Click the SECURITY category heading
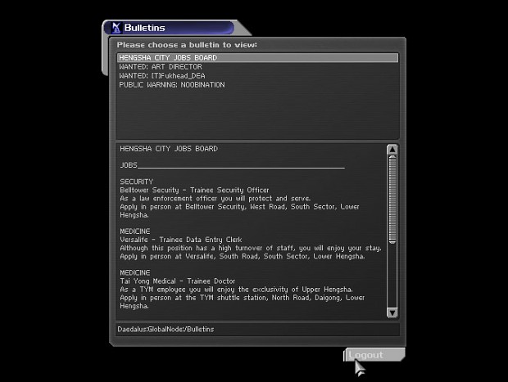The width and height of the screenshot is (508, 382). click(x=136, y=182)
